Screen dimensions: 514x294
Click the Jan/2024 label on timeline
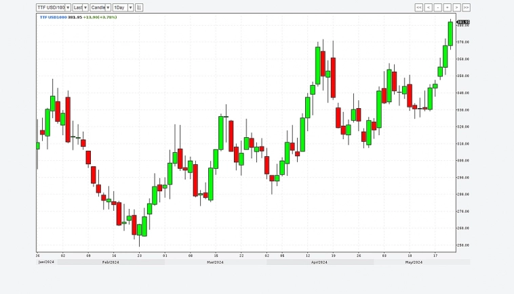point(46,262)
